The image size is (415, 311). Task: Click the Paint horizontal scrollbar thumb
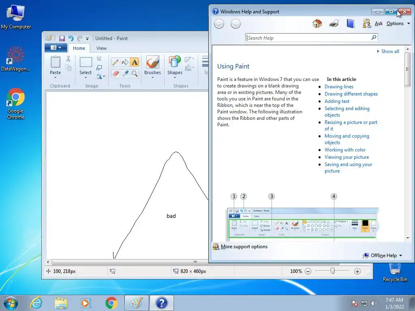coord(195,262)
